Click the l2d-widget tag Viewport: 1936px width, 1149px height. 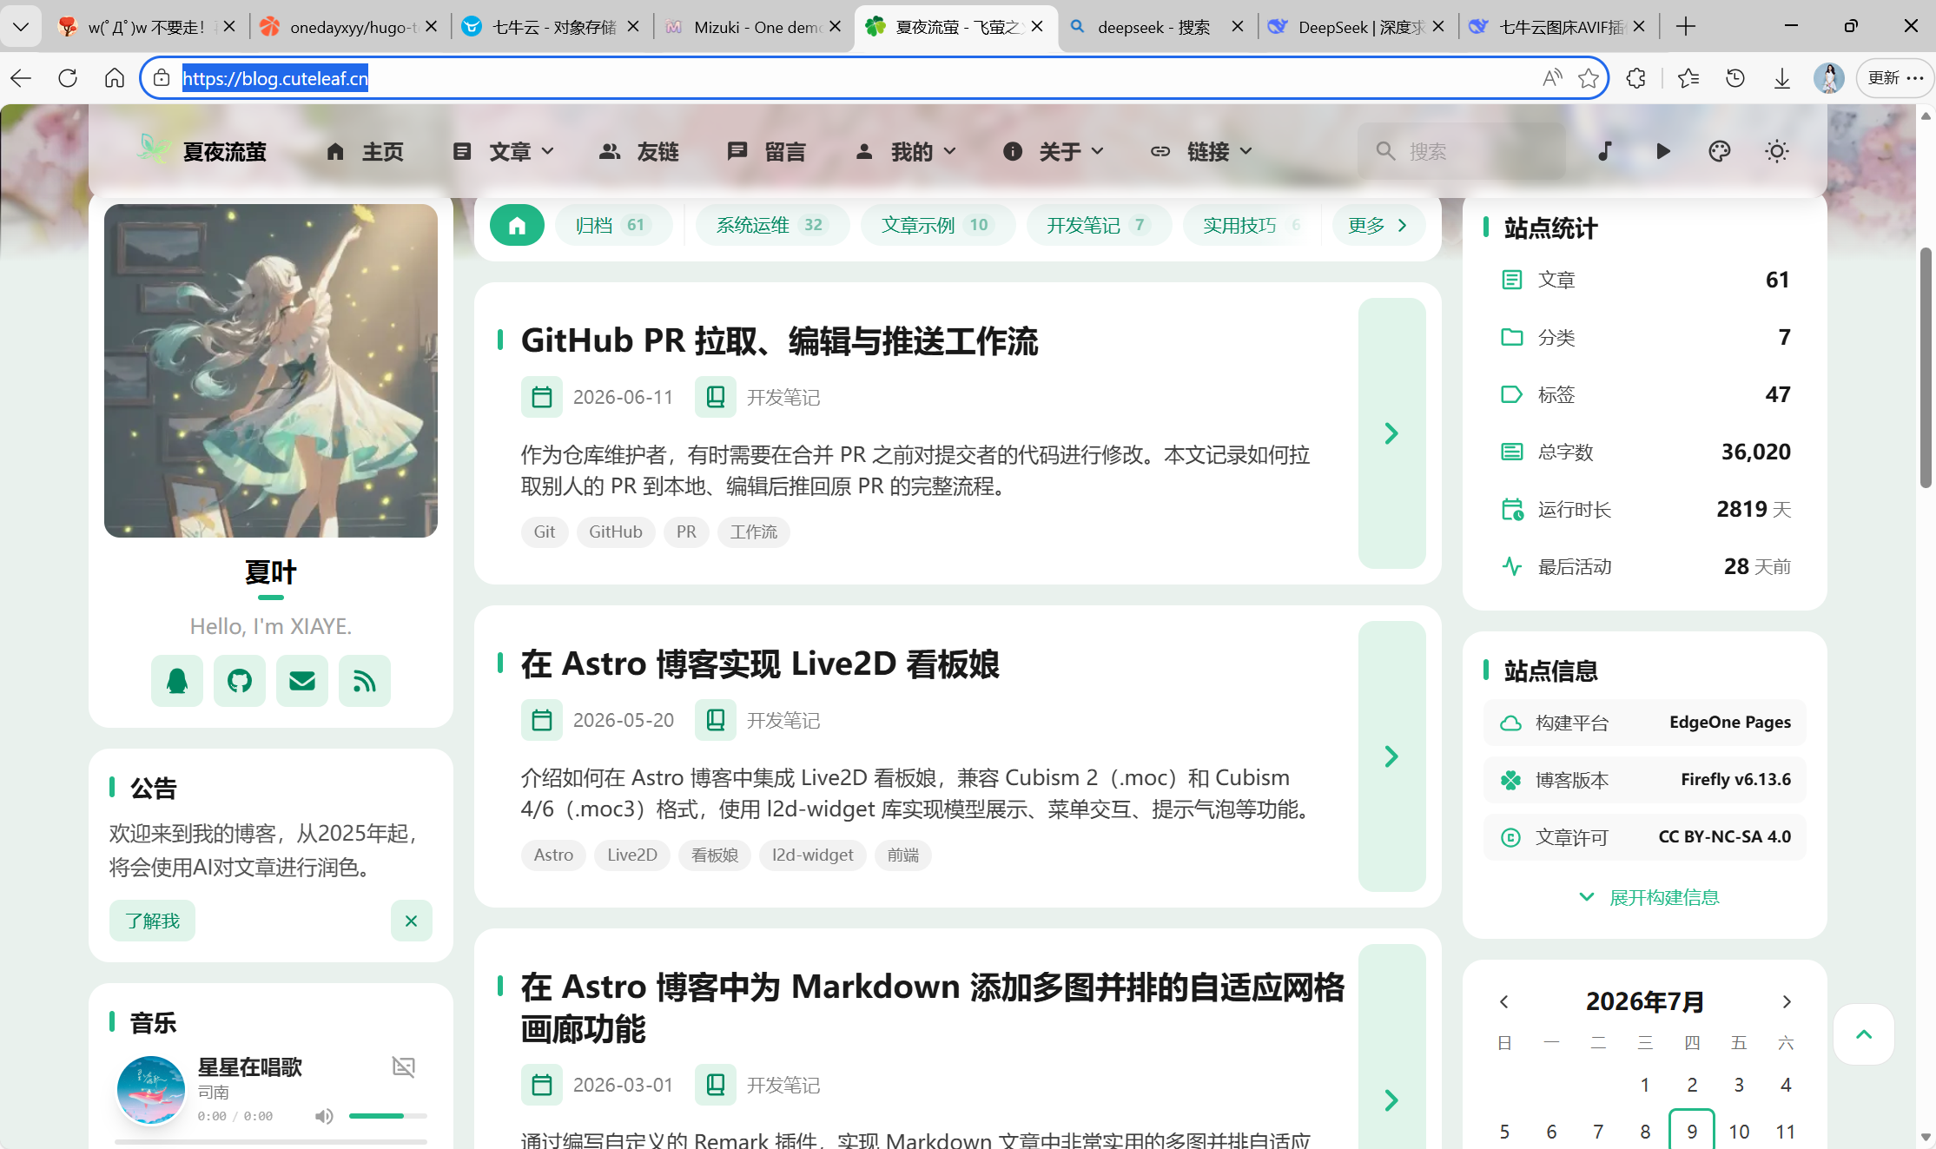click(813, 855)
